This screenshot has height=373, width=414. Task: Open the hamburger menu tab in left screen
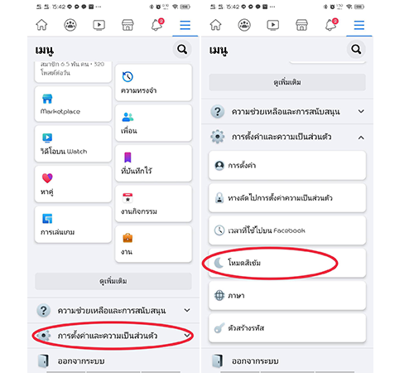pyautogui.click(x=185, y=25)
